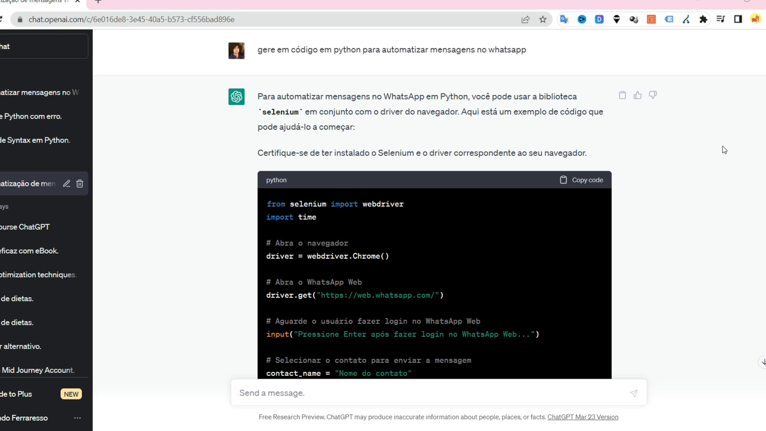Click the URL in the address bar
This screenshot has height=431, width=766.
[132, 20]
